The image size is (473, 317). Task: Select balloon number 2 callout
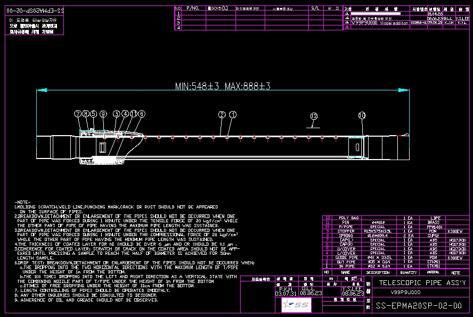click(222, 114)
